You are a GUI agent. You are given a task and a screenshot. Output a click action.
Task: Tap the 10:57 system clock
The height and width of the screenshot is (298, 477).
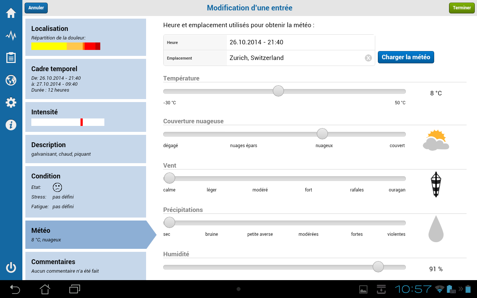tap(413, 289)
